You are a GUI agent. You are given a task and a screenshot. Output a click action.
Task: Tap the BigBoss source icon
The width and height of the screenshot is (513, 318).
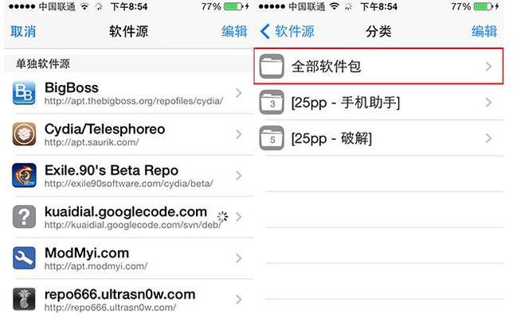pos(24,93)
